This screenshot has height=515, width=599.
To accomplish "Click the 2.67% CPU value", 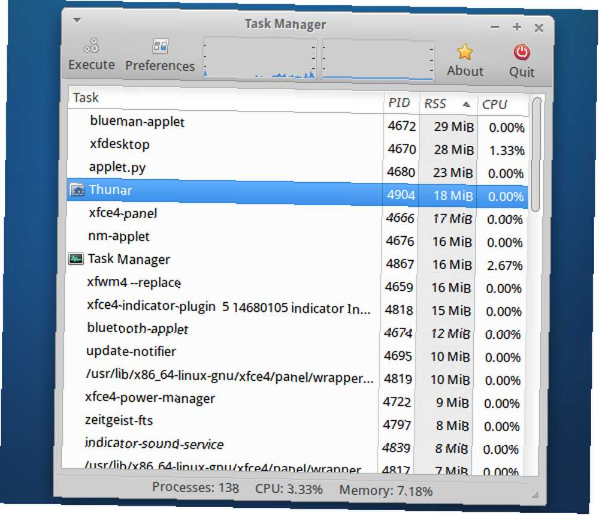I will (504, 266).
